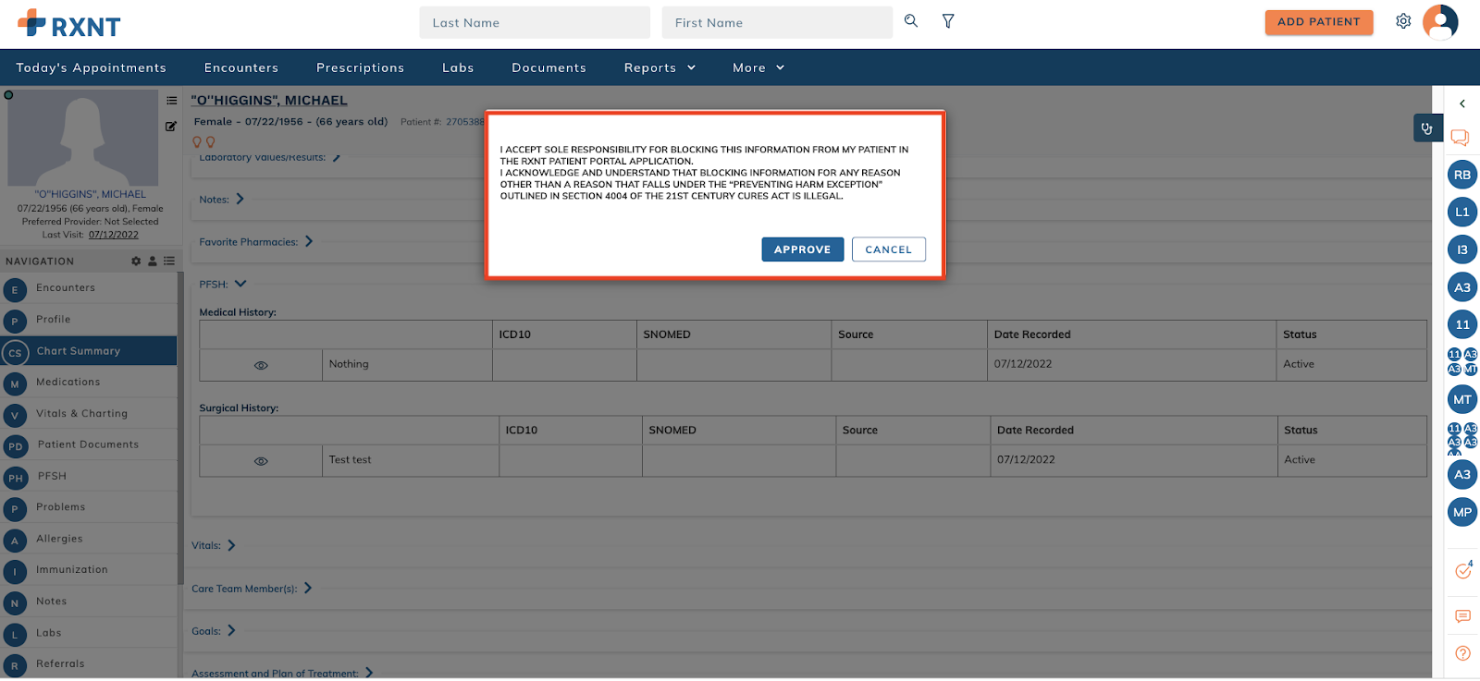Click the stethoscope icon on right edge

coord(1426,128)
